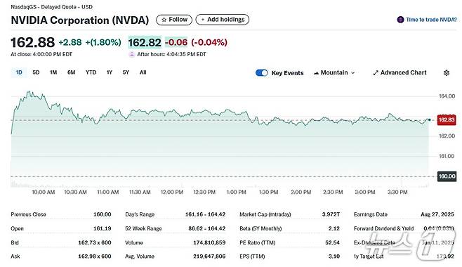This screenshot has width=462, height=267.
Task: Click the PE Ratio value 52.54
Action: (x=332, y=243)
